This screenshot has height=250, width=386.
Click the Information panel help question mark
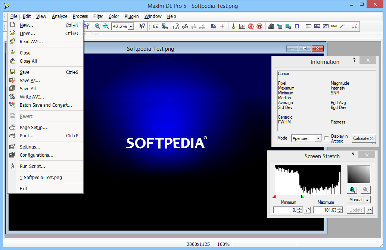[x=354, y=60]
